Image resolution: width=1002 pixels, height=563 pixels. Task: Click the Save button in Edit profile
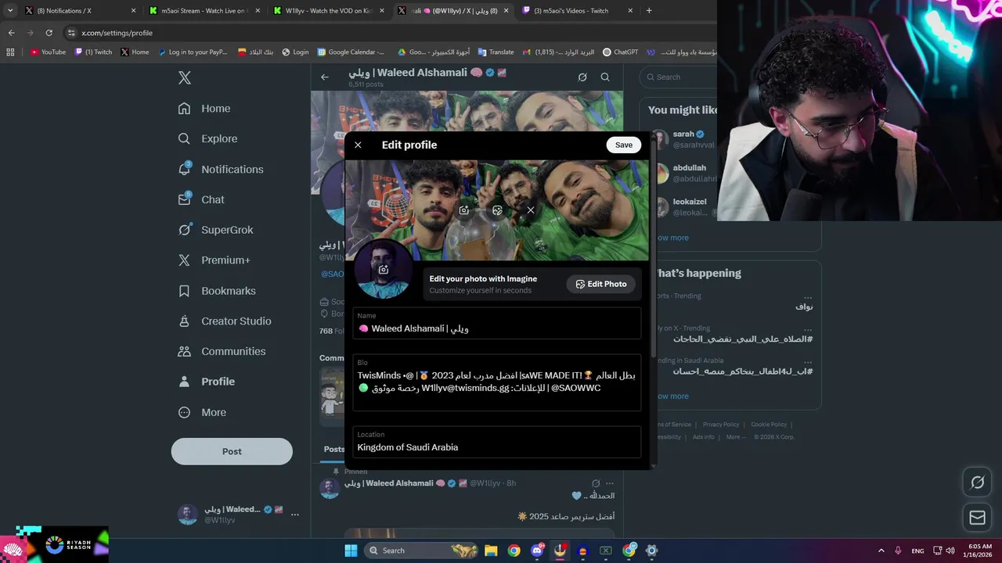[x=623, y=145]
